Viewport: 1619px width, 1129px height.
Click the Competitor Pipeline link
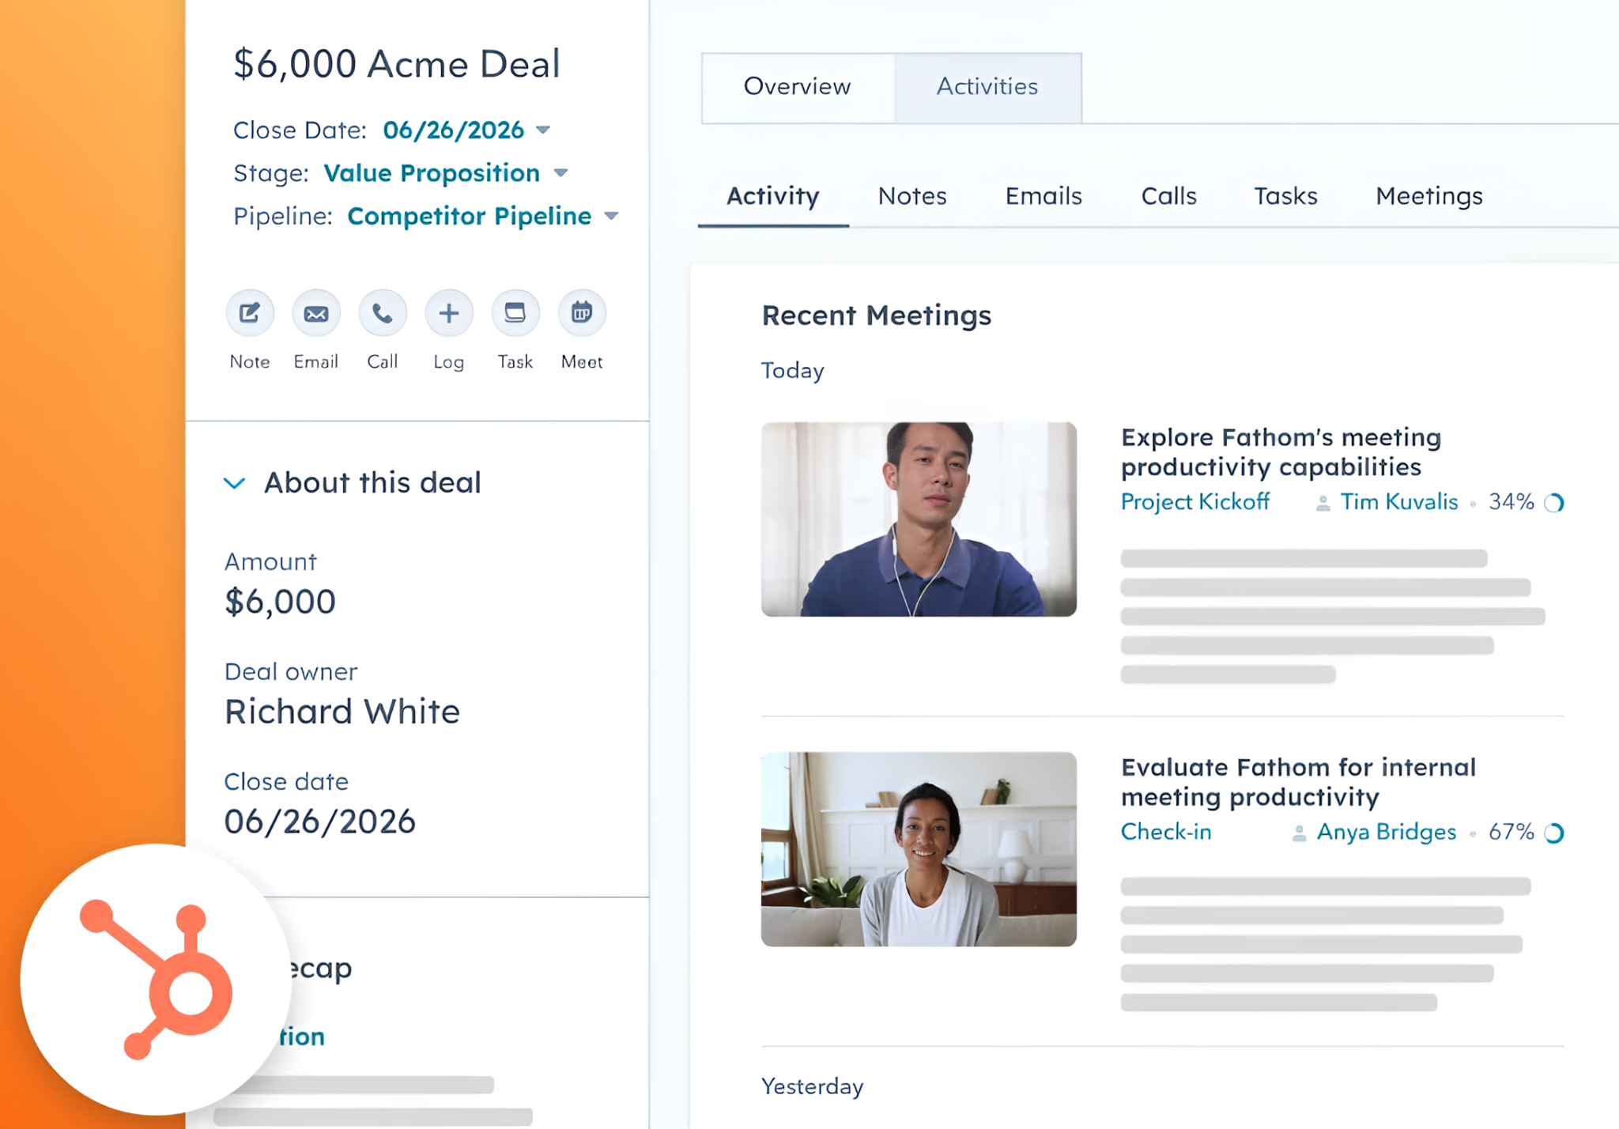coord(470,216)
